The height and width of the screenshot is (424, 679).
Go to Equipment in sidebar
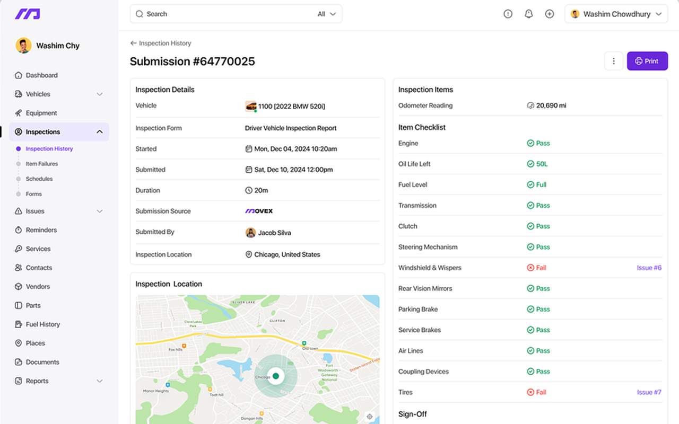(x=41, y=113)
